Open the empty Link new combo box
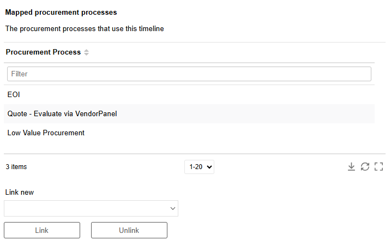 click(x=91, y=208)
